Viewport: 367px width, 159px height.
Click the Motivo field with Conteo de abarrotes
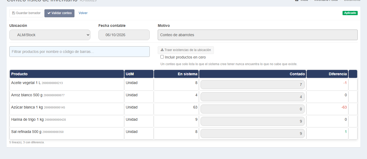tap(257, 35)
